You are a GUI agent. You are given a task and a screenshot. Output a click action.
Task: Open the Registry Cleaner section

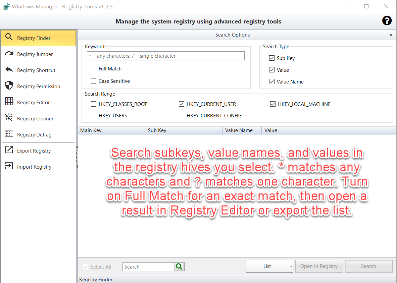(39, 118)
